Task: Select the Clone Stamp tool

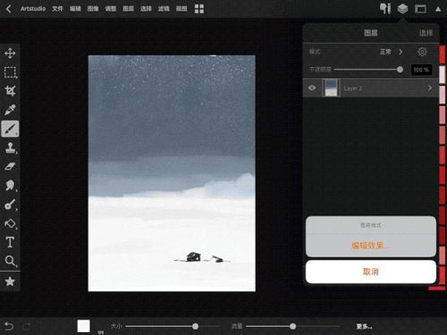Action: 10,147
